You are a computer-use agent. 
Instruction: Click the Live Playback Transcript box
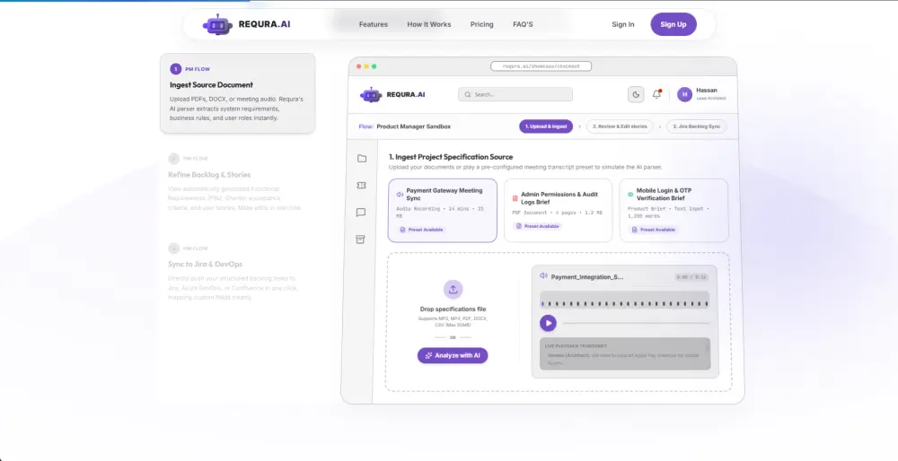(x=625, y=354)
